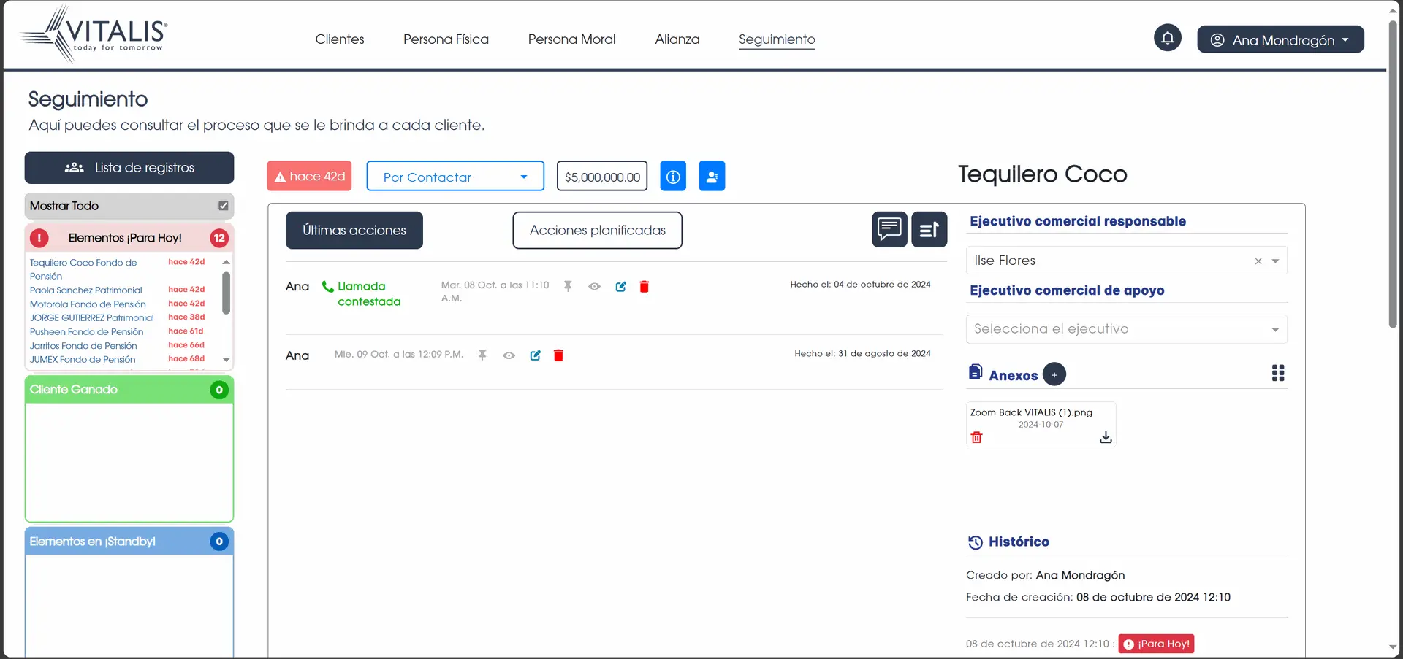Edit the Mié. 09 Oct. action entry
This screenshot has height=659, width=1403.
[x=535, y=355]
